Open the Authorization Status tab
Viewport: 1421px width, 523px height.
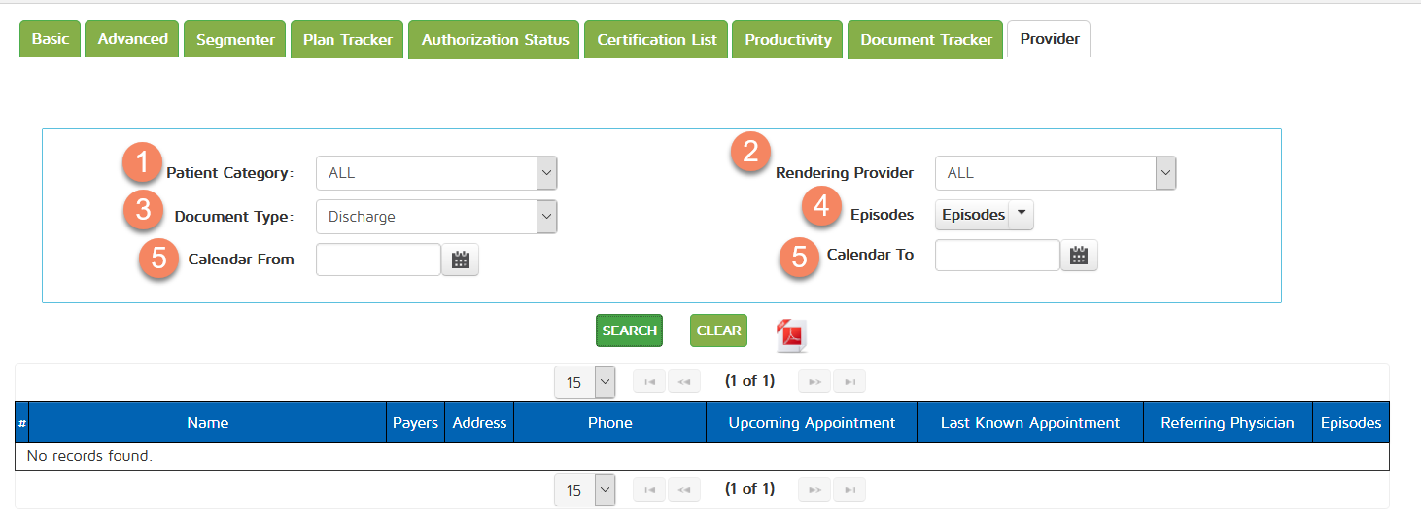pos(495,40)
